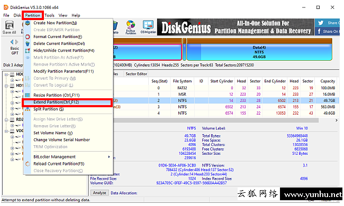Click greyed Convert To Primary entry
This screenshot has height=206, width=344.
[68, 78]
